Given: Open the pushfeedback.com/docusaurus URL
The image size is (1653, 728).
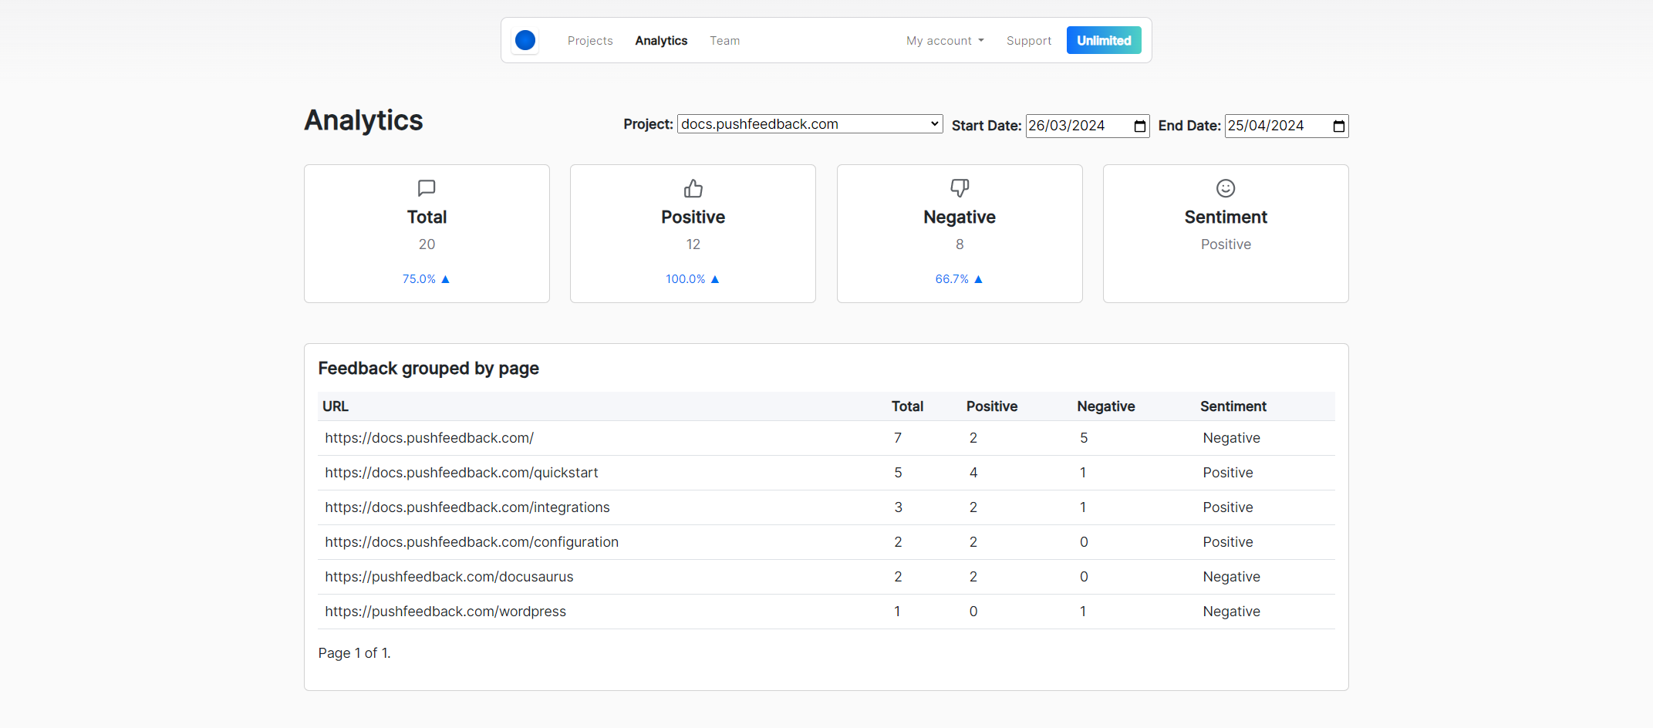Looking at the screenshot, I should click(x=449, y=577).
